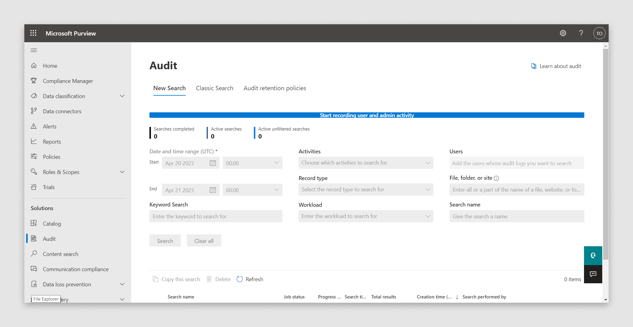Open the Record type dropdown
633x327 pixels.
[x=366, y=189]
